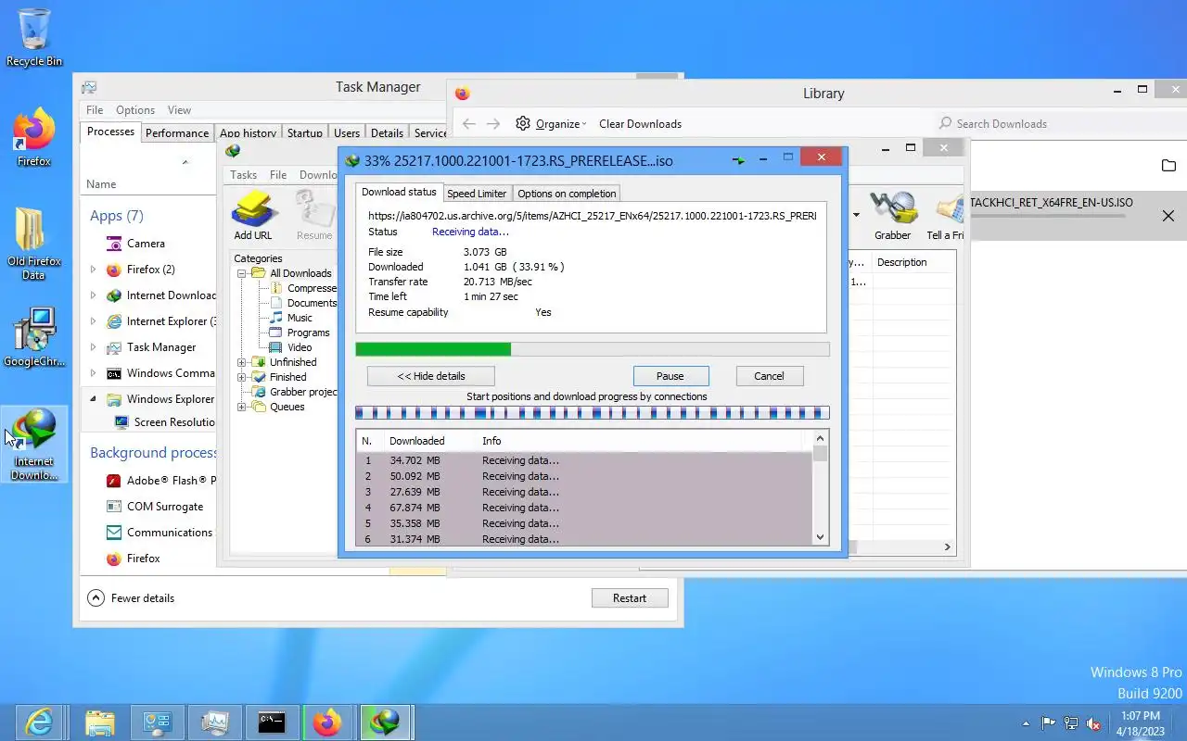The height and width of the screenshot is (741, 1187).
Task: Expand the Windows Command Processor entry
Action: [93, 373]
